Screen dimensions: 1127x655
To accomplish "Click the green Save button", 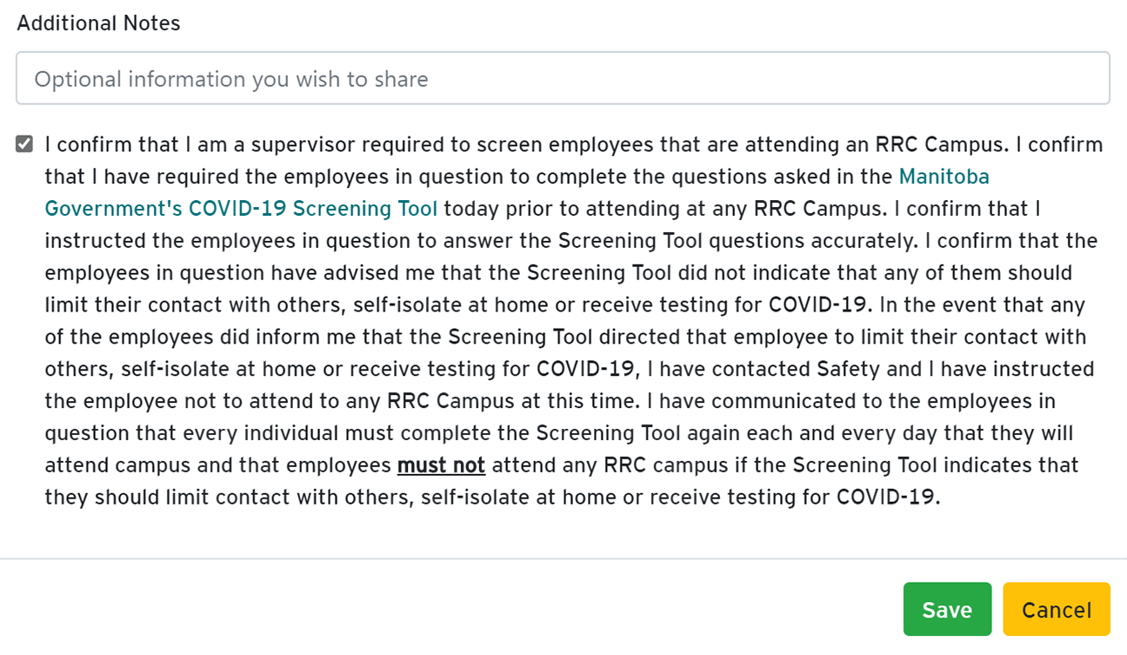I will (947, 610).
